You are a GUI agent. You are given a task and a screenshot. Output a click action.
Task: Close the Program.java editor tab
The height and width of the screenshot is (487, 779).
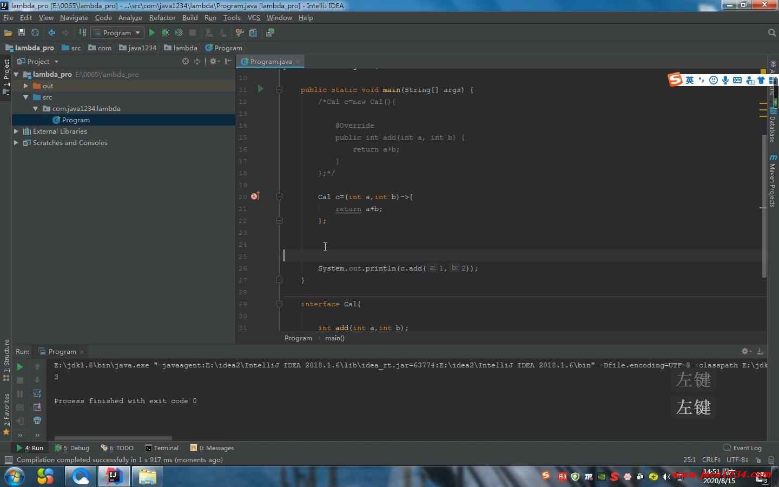(x=298, y=62)
